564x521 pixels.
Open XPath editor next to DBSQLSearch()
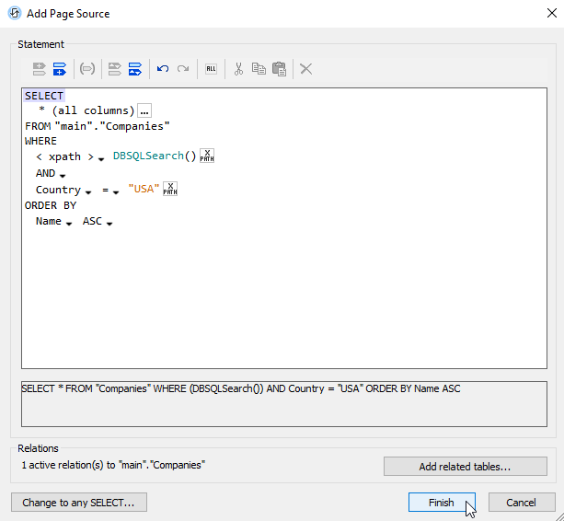[x=207, y=156]
